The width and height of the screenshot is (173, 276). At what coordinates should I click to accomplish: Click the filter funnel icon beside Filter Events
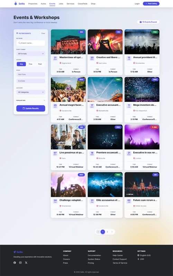pos(17,33)
